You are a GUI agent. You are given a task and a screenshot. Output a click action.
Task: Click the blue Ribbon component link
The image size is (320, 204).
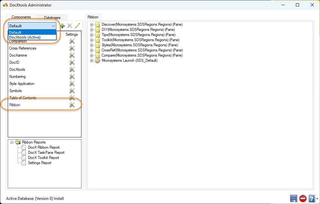click(x=15, y=105)
